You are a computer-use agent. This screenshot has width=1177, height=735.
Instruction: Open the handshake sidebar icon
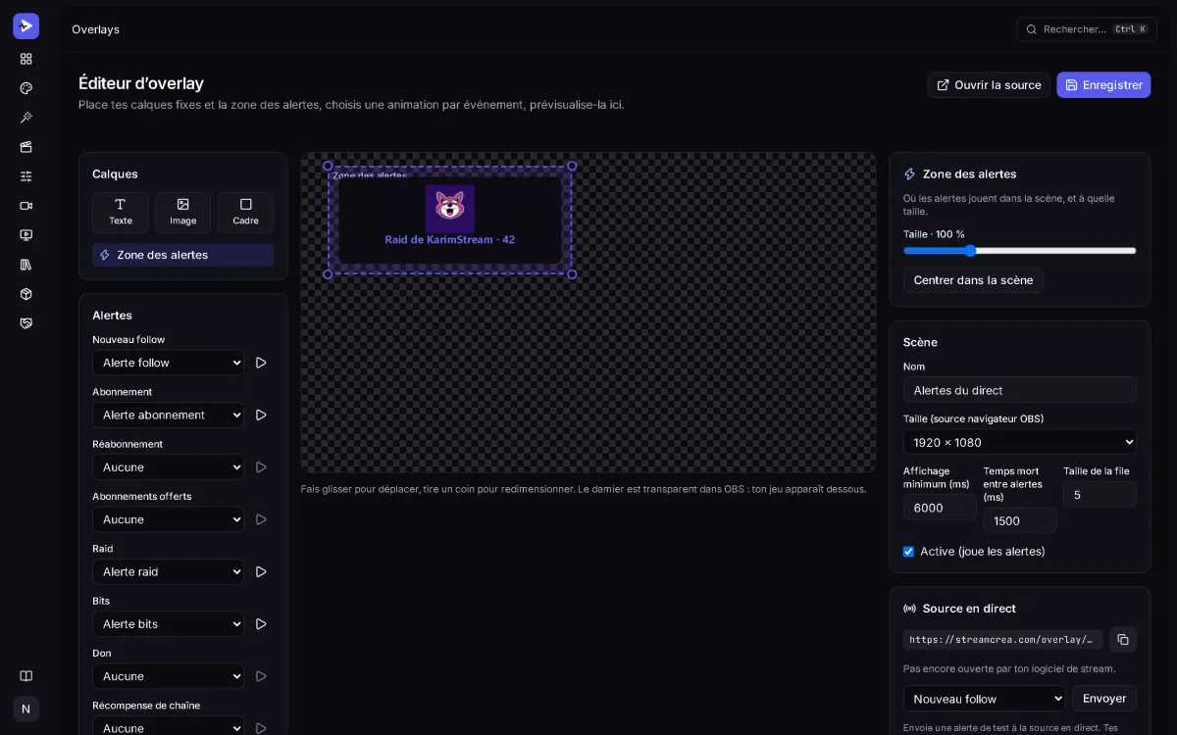click(x=26, y=323)
